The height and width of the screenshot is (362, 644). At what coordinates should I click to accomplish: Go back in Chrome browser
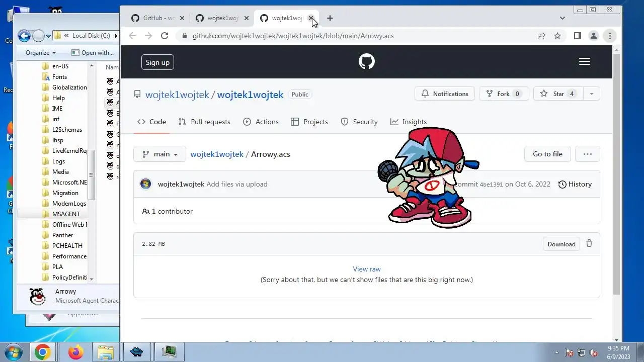point(132,36)
